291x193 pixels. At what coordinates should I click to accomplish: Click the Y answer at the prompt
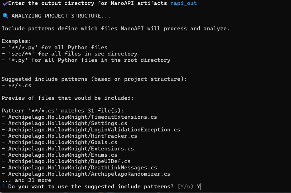click(198, 186)
